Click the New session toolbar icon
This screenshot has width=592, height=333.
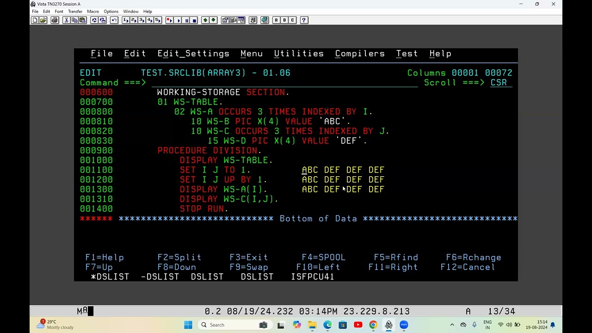click(x=35, y=20)
